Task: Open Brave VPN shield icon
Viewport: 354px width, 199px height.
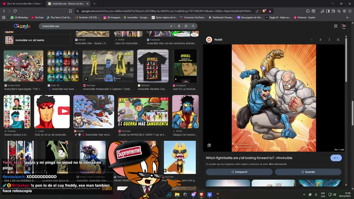Action: (x=344, y=11)
